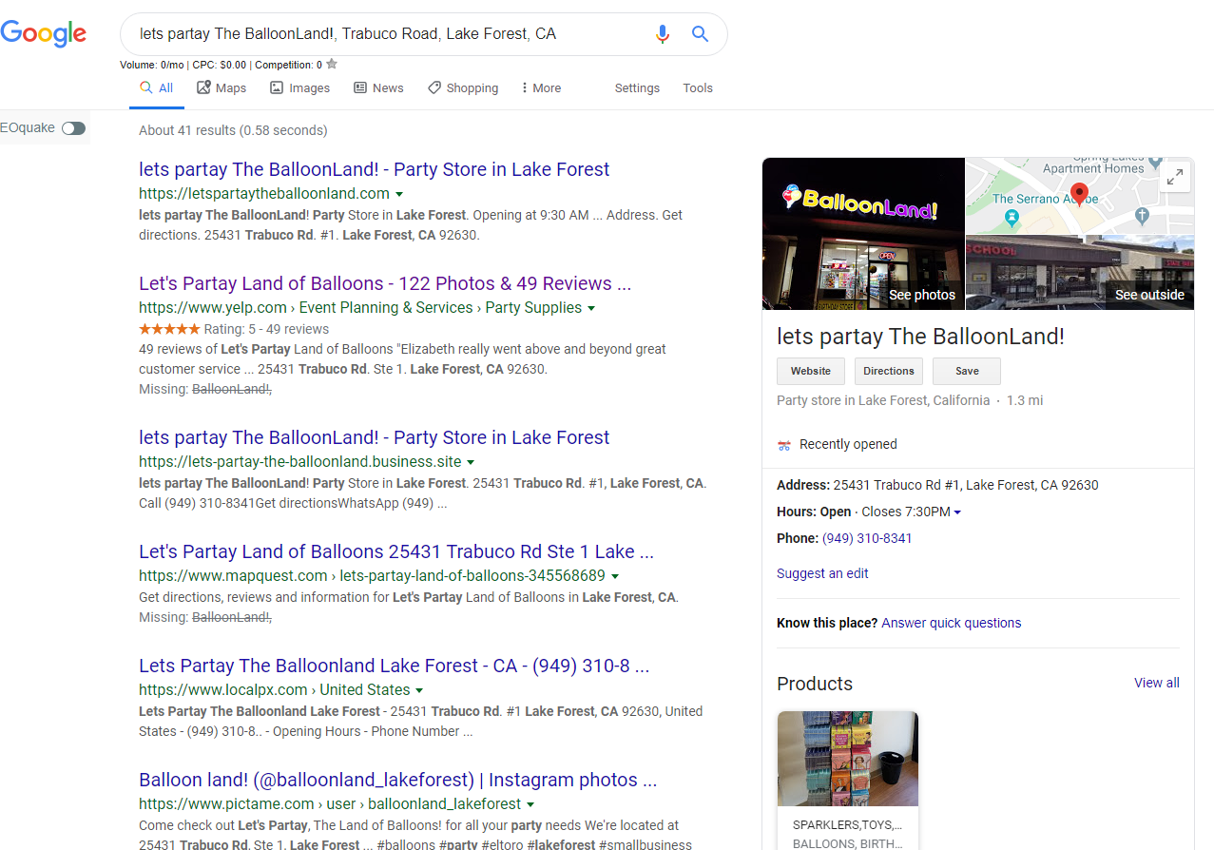The width and height of the screenshot is (1214, 850).
Task: Open the business.site BalloonLand result title
Action: pos(375,437)
